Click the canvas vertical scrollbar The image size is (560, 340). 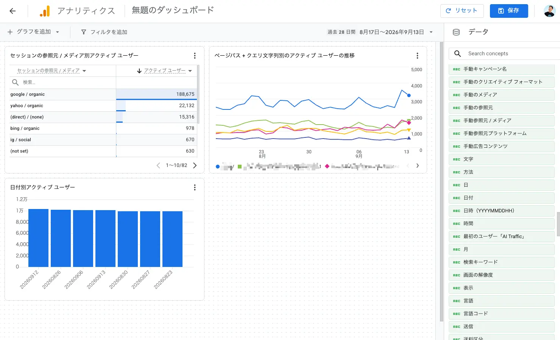pyautogui.click(x=441, y=182)
